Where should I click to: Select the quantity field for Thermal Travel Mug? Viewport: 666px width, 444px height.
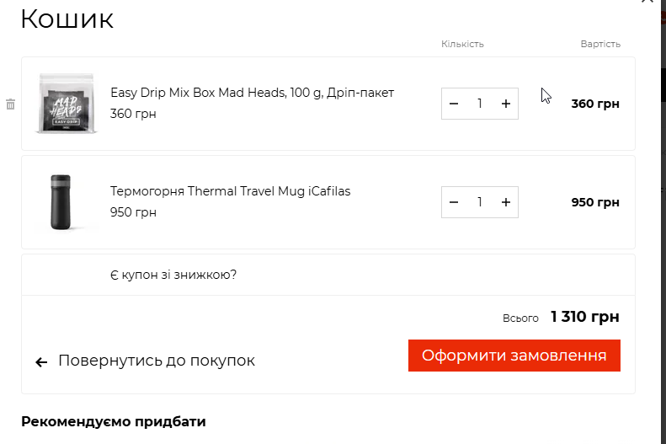coord(480,202)
